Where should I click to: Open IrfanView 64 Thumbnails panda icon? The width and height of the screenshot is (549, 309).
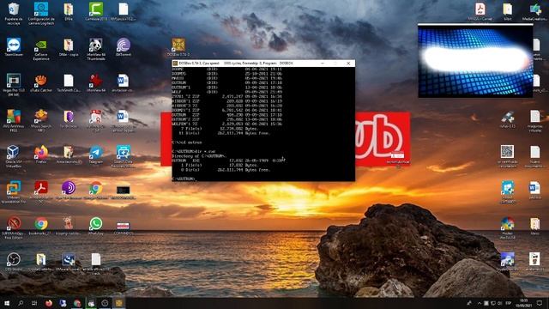[x=95, y=45]
